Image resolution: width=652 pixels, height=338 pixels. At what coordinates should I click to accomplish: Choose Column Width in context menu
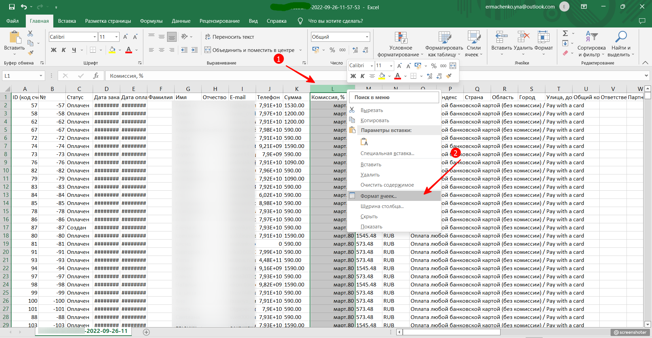coord(382,206)
